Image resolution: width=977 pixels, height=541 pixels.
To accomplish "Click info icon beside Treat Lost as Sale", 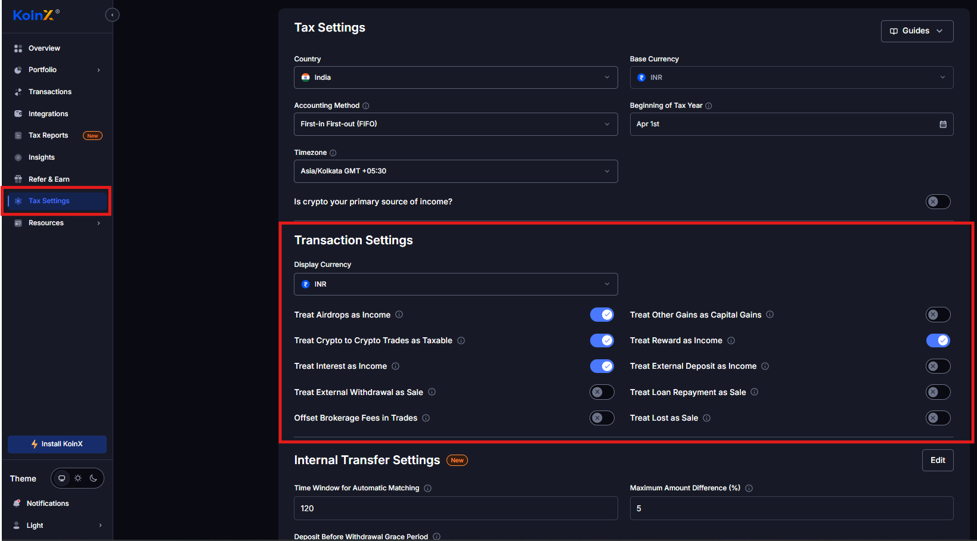I will coord(707,418).
